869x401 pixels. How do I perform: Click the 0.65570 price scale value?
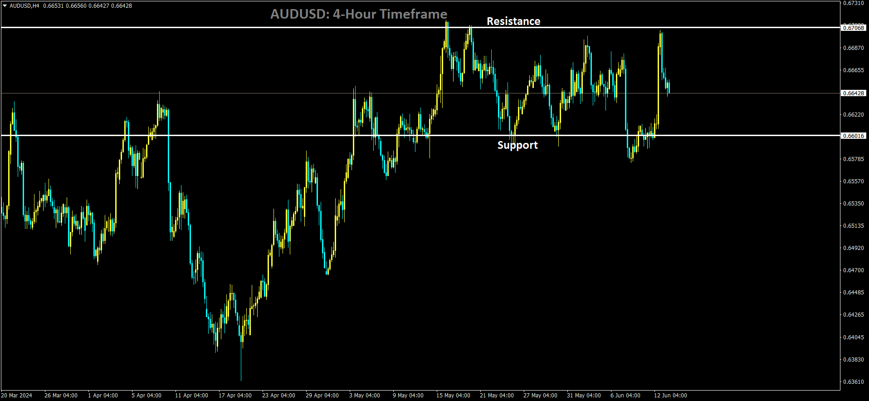click(853, 181)
